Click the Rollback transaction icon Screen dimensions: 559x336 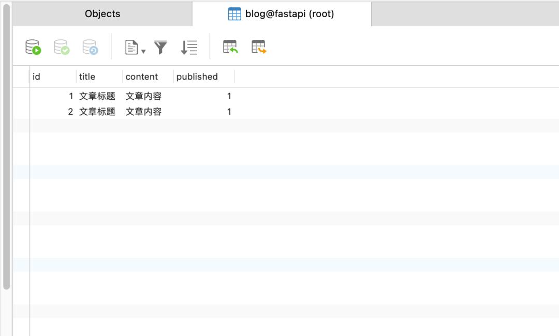coord(90,47)
